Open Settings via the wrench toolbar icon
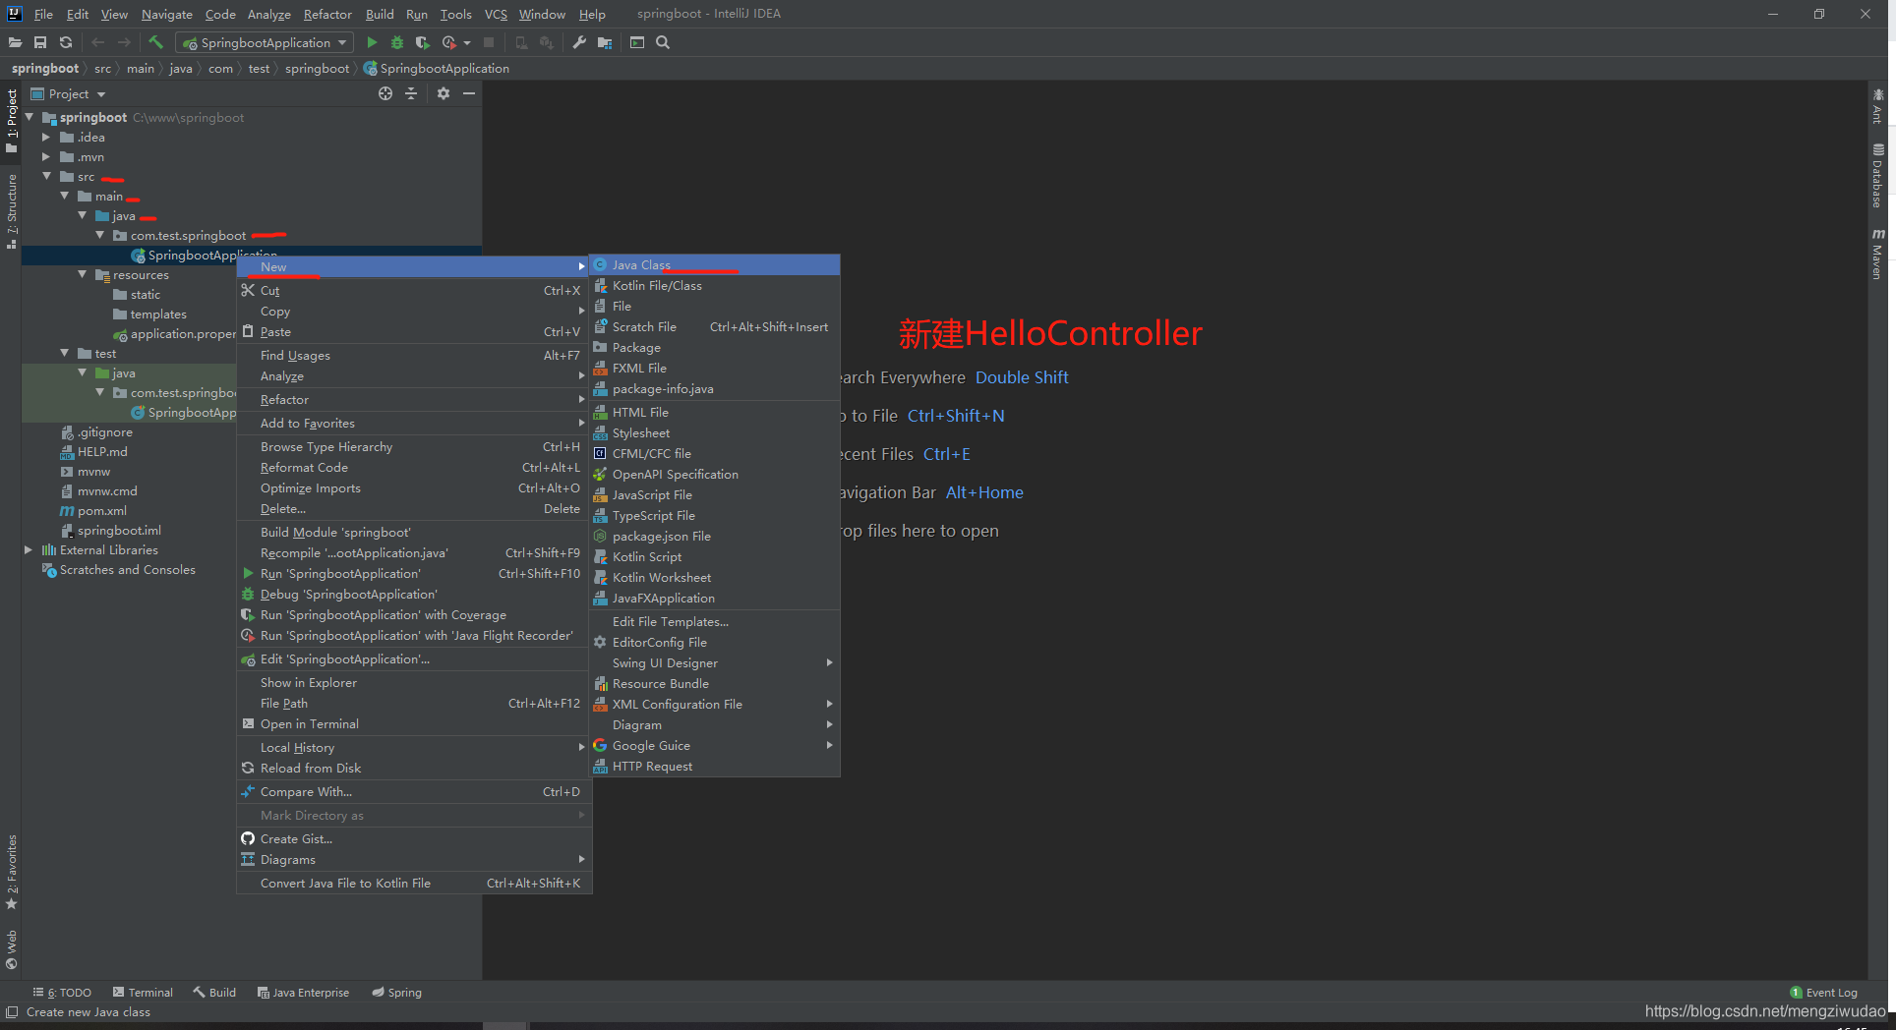The height and width of the screenshot is (1030, 1896). click(x=579, y=42)
